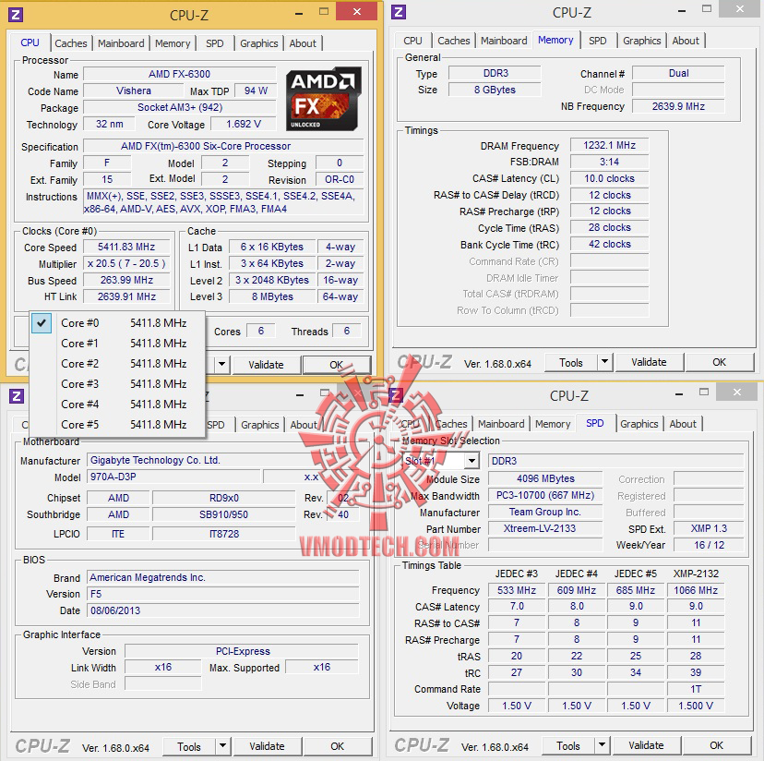The height and width of the screenshot is (761, 764).
Task: Choose Core #1 in the core list
Action: [x=117, y=344]
